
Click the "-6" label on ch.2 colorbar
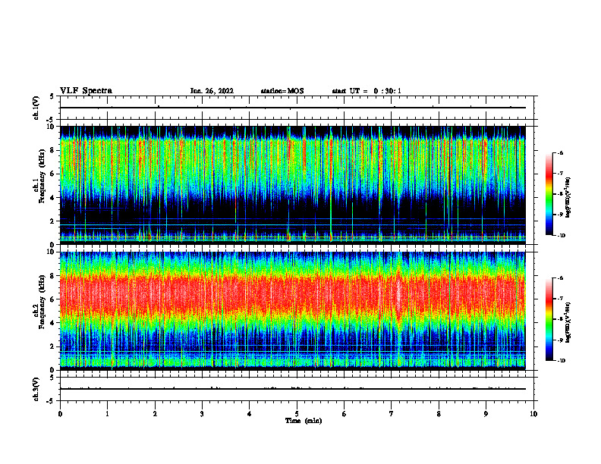click(x=560, y=278)
